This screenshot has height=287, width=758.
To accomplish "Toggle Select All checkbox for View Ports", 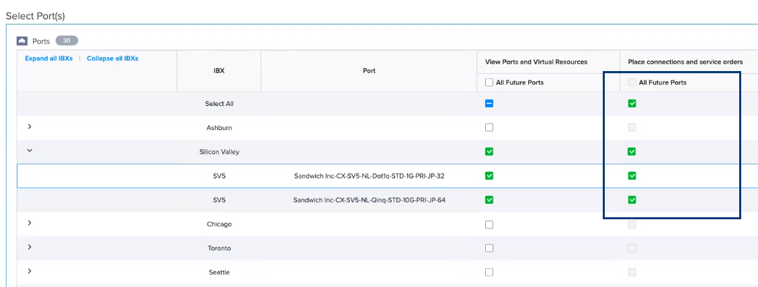I will [489, 103].
